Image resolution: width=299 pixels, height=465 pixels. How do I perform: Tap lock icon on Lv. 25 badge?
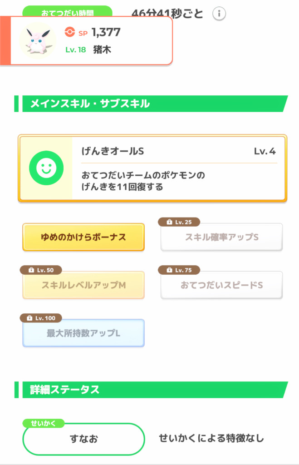coord(169,222)
